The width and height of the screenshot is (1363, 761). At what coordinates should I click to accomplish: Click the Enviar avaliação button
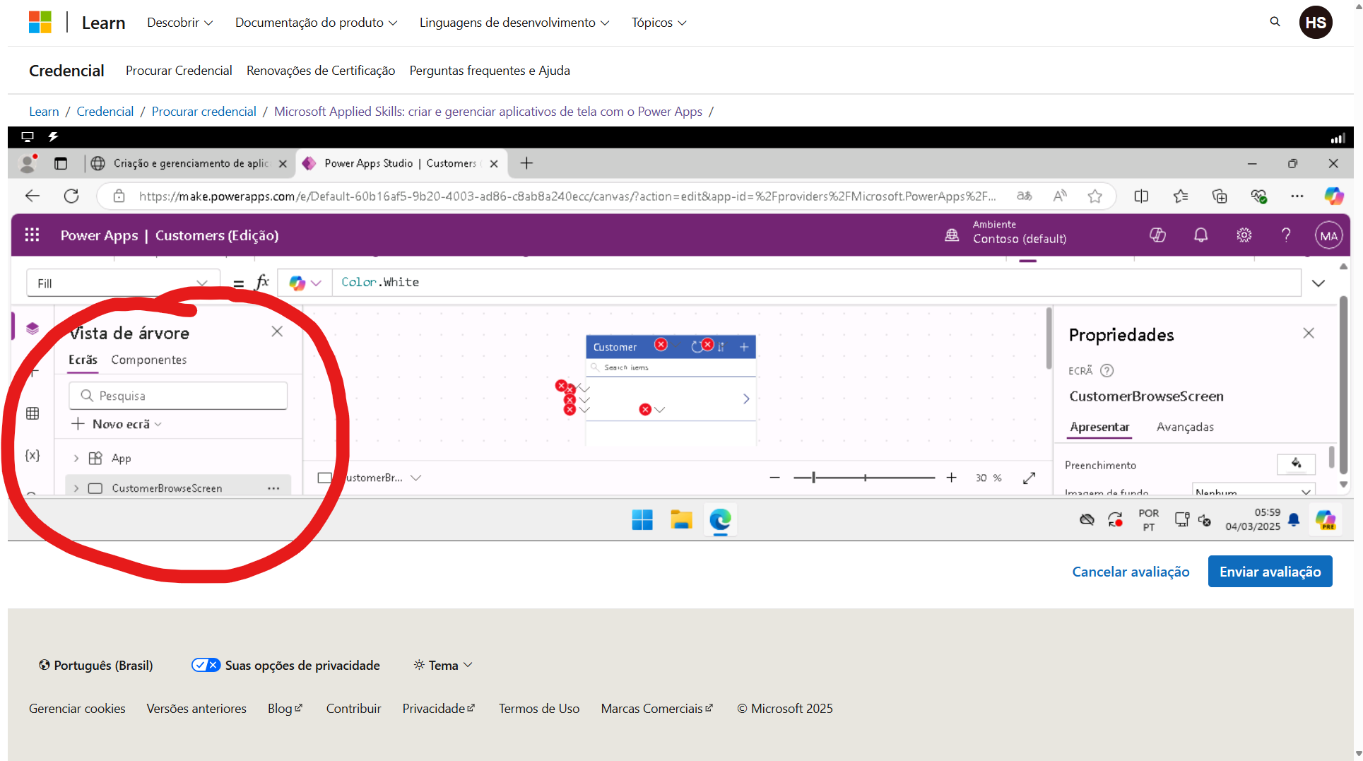[x=1270, y=572]
